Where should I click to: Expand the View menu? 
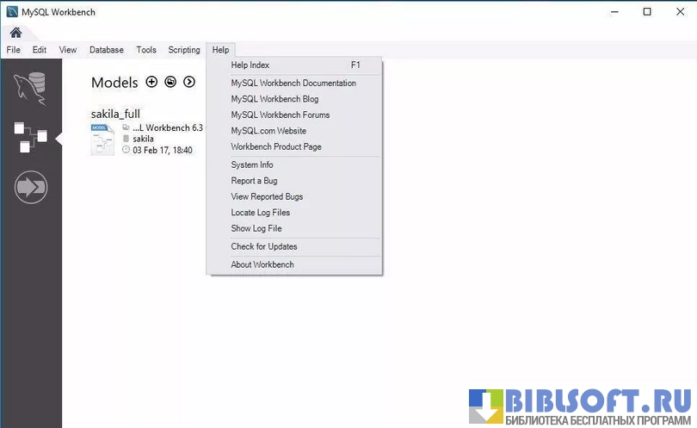[x=68, y=50]
